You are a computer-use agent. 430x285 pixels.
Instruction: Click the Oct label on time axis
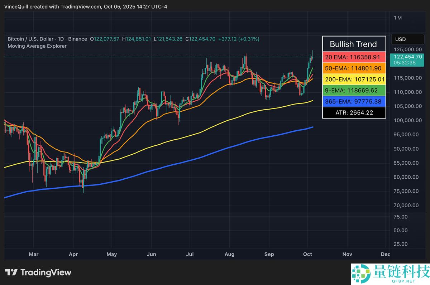(307, 254)
